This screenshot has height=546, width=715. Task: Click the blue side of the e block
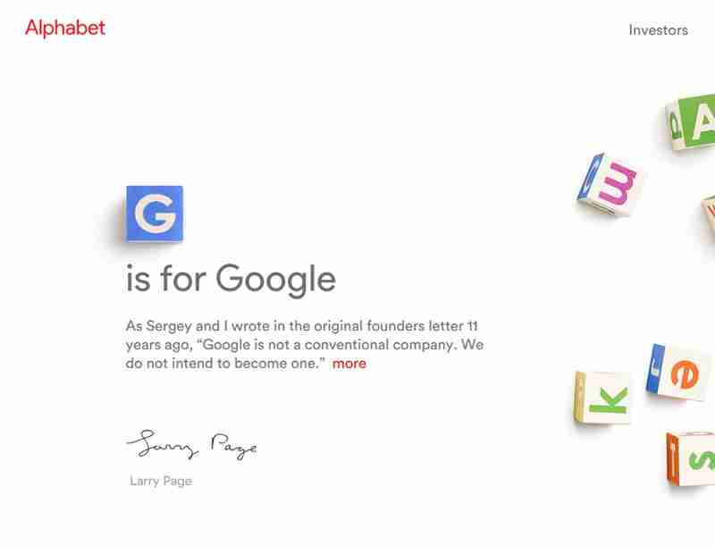pyautogui.click(x=654, y=368)
